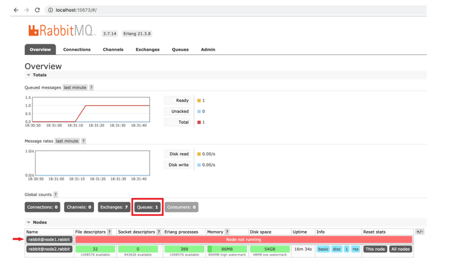Change Queued messages last minute range

pos(75,87)
